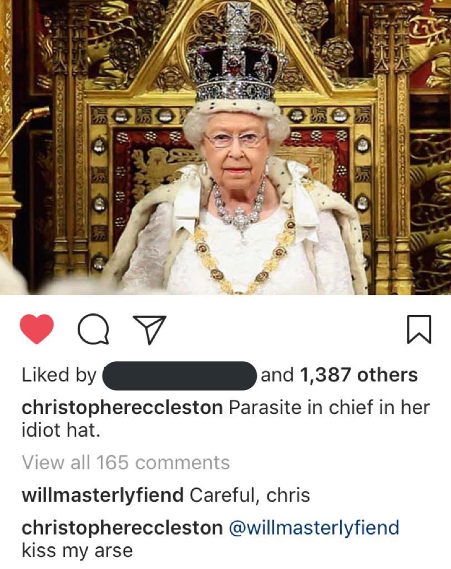Tap the post photo
451x569 pixels.
(x=225, y=147)
